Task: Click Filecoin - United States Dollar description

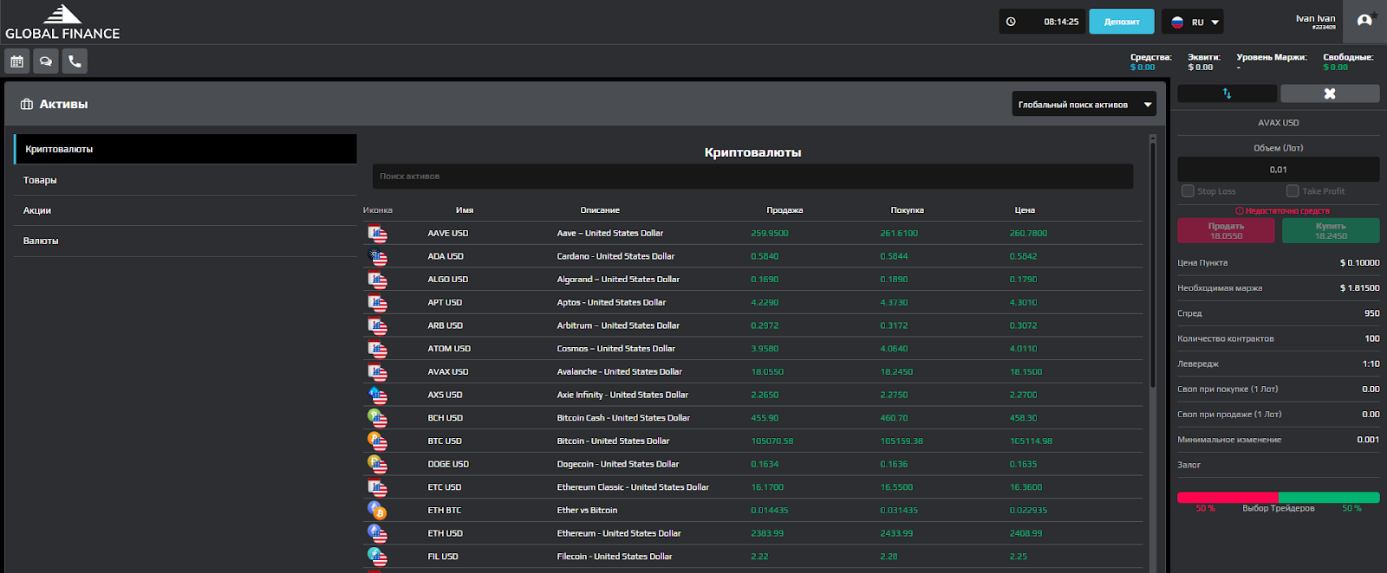Action: click(615, 557)
